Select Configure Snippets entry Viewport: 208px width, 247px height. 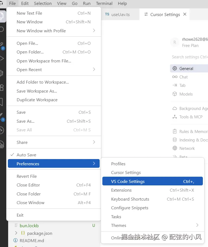point(153,208)
